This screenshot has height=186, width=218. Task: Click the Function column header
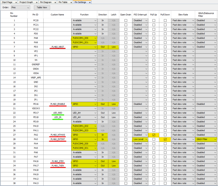click(84, 15)
